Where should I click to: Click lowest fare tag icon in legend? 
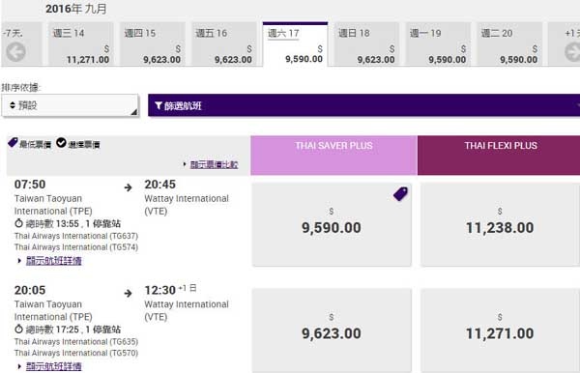(13, 142)
